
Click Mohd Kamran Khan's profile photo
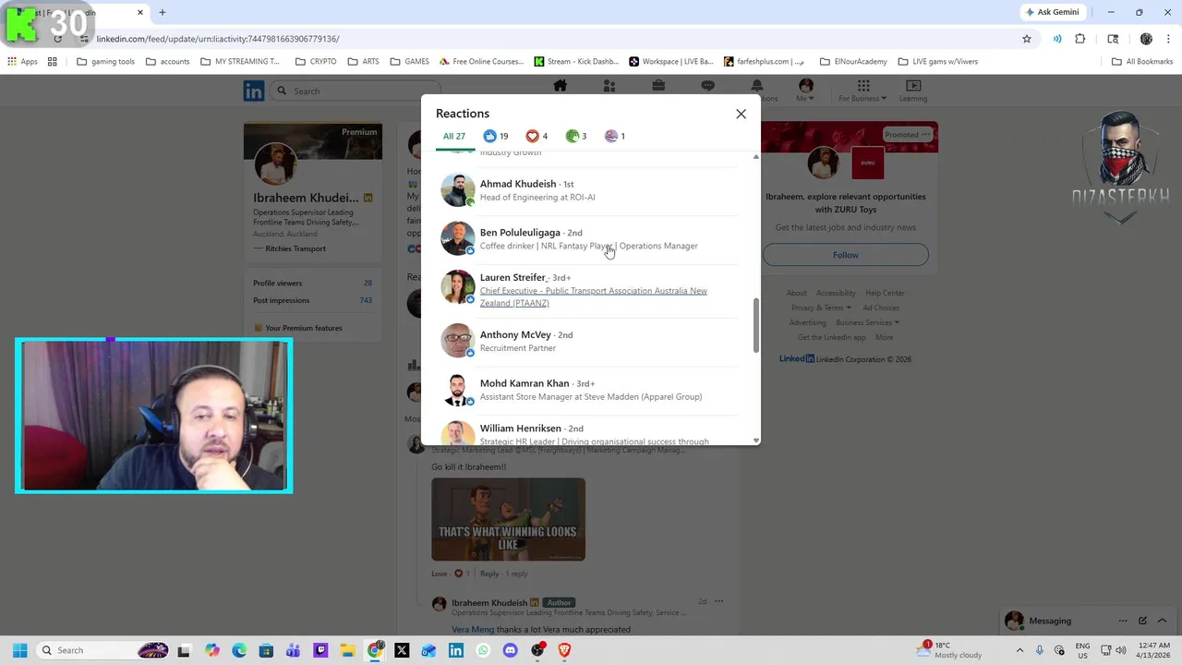coord(457,390)
